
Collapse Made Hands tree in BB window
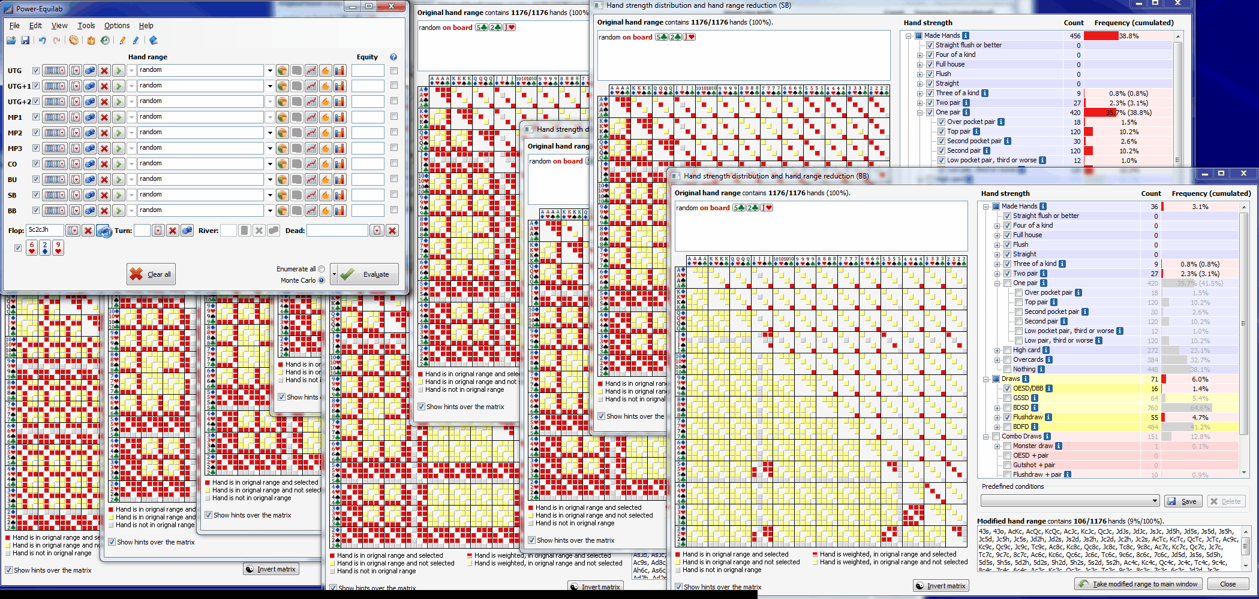[x=986, y=207]
